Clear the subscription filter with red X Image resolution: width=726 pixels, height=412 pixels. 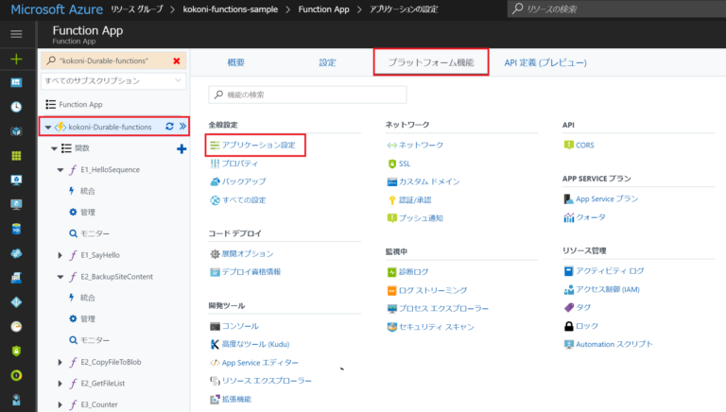[x=176, y=60]
